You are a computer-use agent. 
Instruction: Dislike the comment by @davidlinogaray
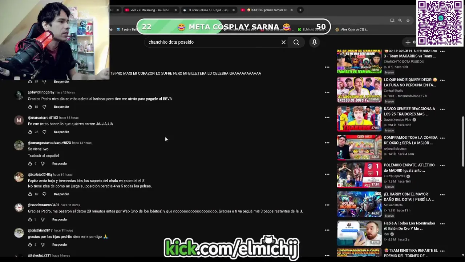click(44, 107)
